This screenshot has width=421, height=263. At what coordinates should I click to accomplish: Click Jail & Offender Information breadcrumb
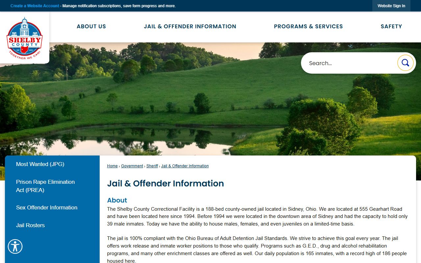pyautogui.click(x=185, y=166)
